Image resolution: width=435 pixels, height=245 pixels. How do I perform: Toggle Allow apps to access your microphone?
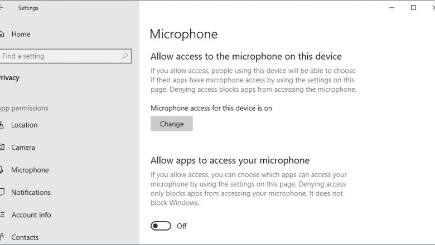tap(161, 226)
